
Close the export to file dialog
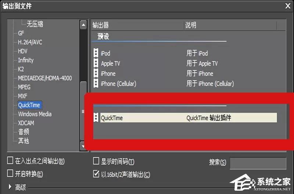point(288,6)
